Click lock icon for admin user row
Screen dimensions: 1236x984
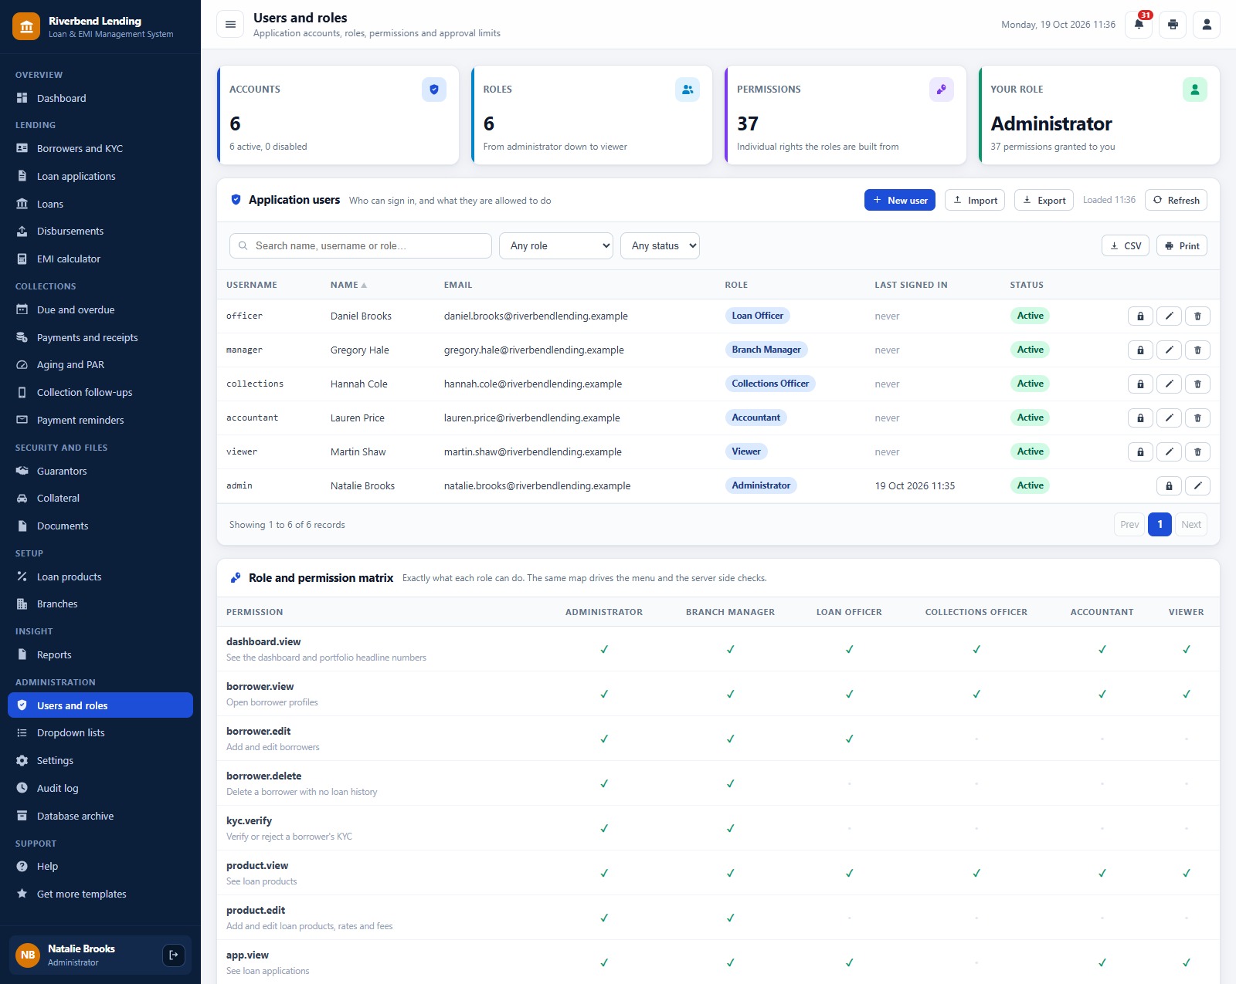[x=1169, y=485]
